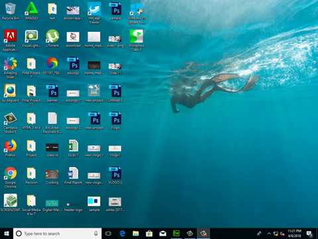Open the Action Center notifications

coord(309,234)
